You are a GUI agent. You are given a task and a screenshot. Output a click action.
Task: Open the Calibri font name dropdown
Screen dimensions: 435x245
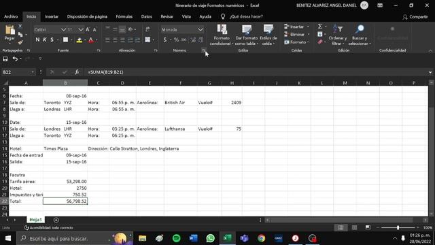(x=63, y=29)
